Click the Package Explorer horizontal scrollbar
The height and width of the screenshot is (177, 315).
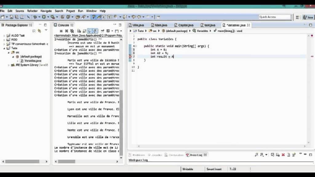click(x=22, y=162)
